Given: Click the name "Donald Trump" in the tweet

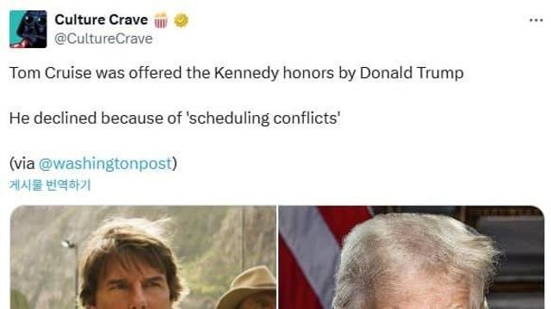Looking at the screenshot, I should [x=412, y=73].
